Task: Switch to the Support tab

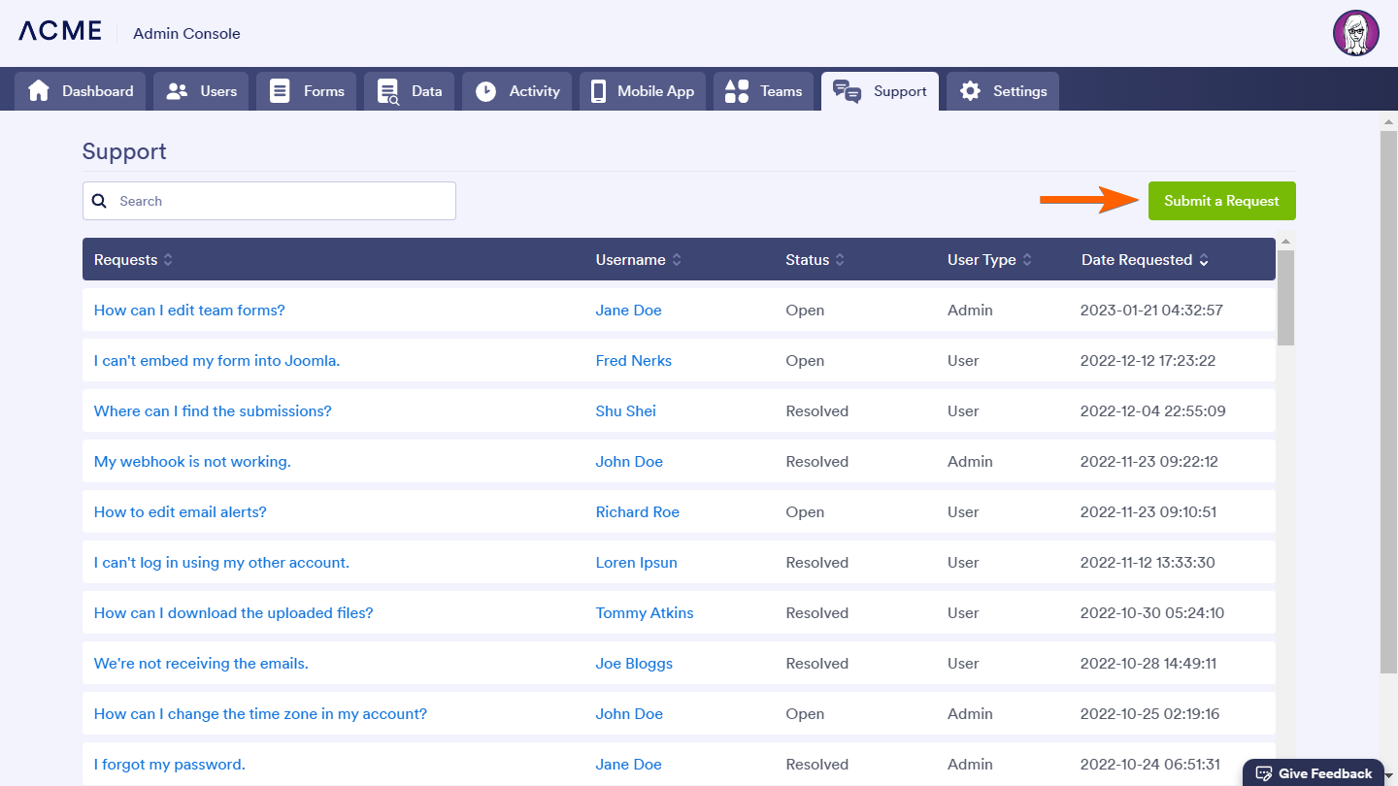Action: [x=881, y=91]
